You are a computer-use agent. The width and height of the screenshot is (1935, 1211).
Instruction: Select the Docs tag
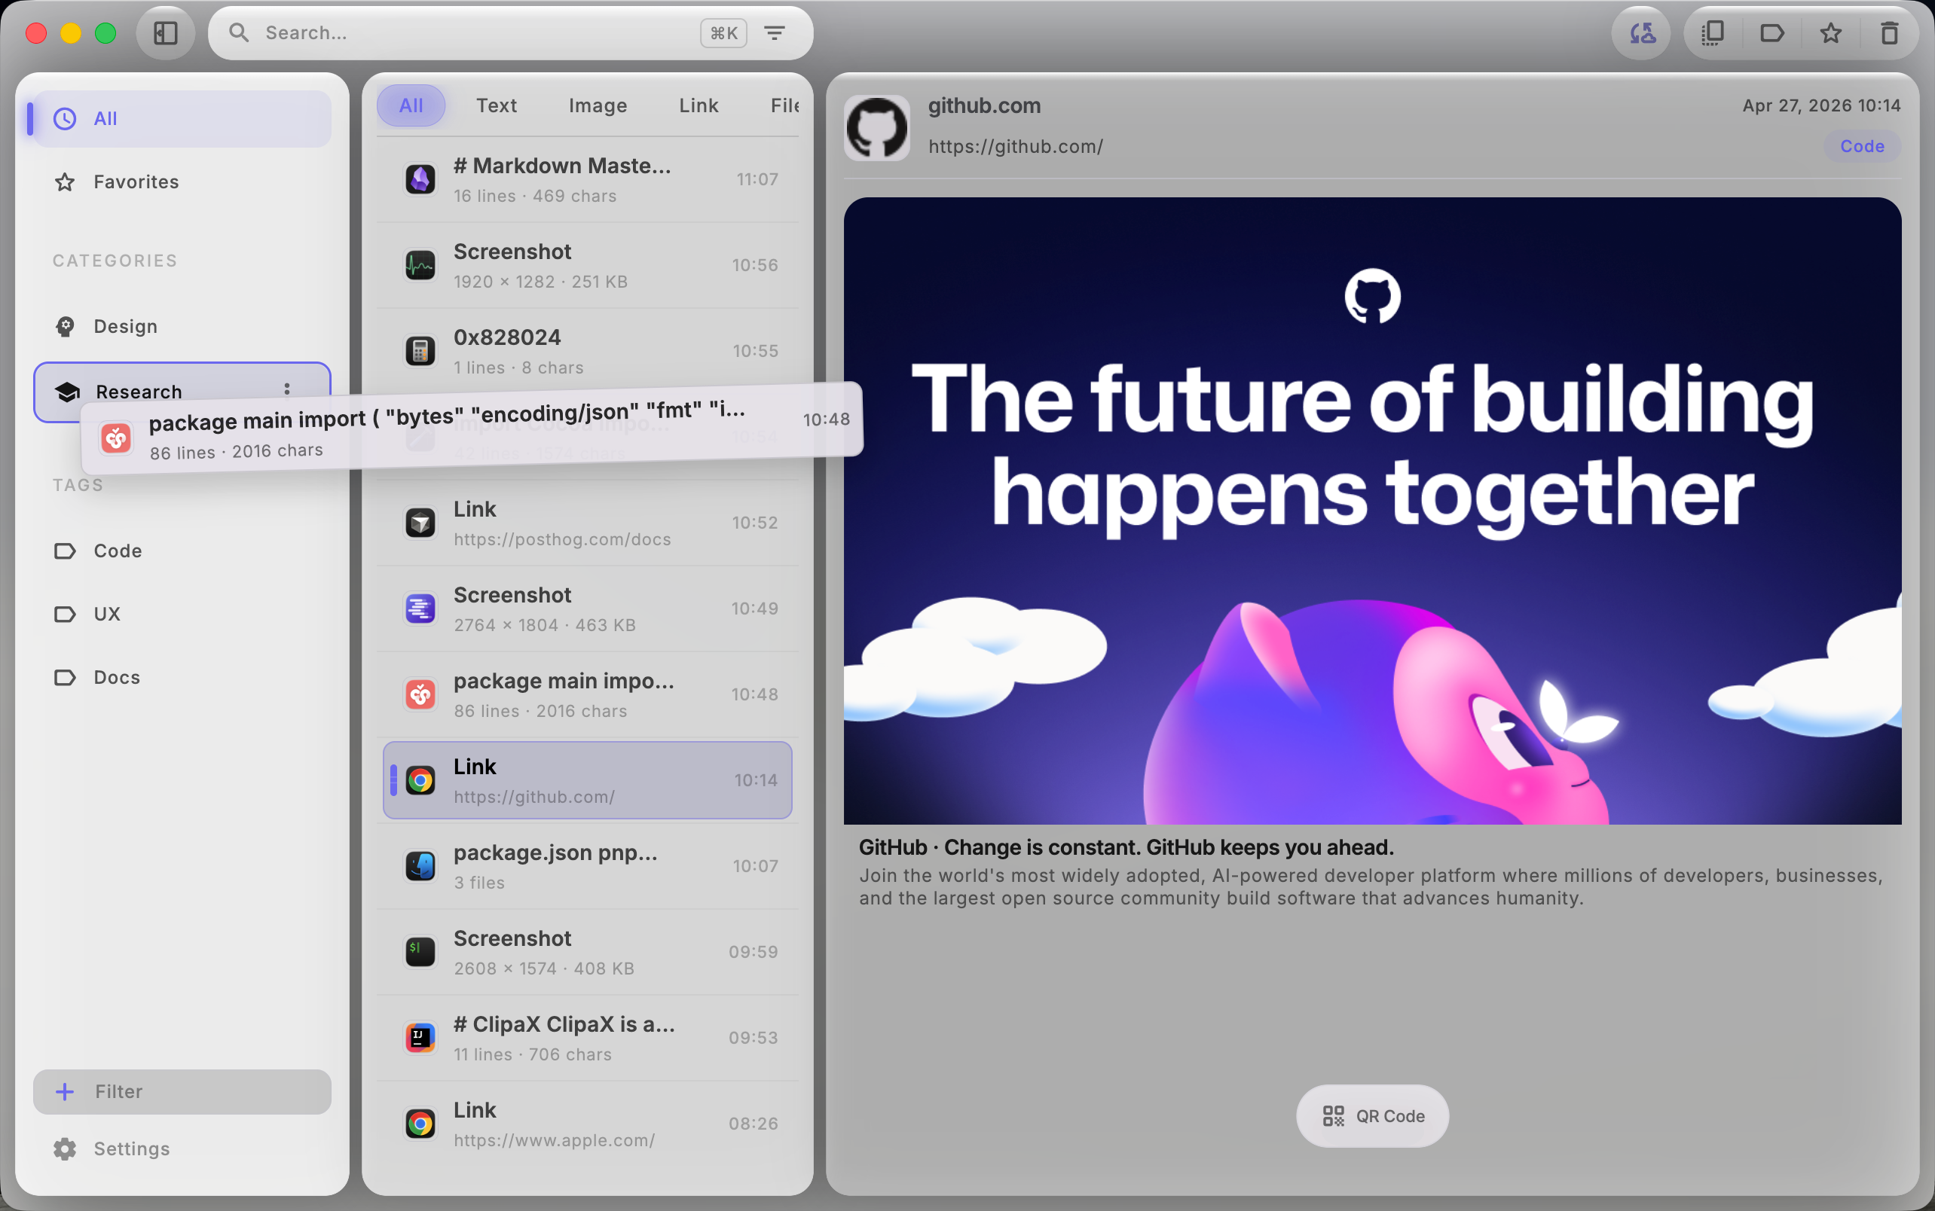pyautogui.click(x=182, y=677)
